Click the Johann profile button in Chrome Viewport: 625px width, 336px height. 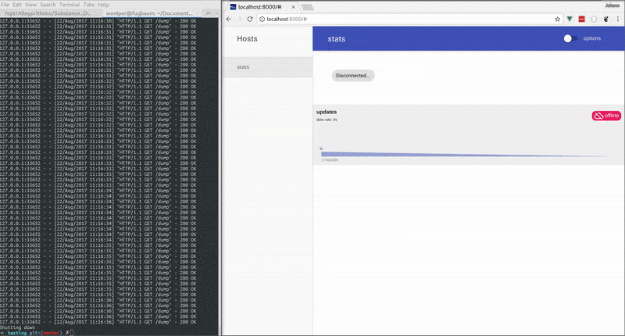pyautogui.click(x=612, y=5)
